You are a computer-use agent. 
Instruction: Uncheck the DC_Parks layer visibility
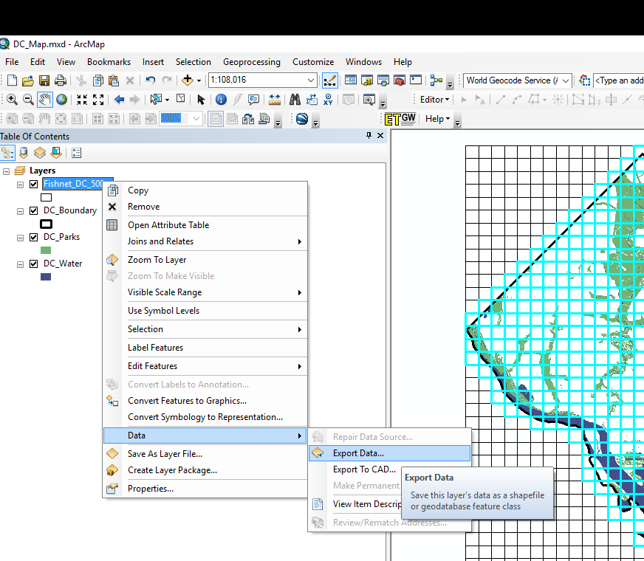coord(33,237)
